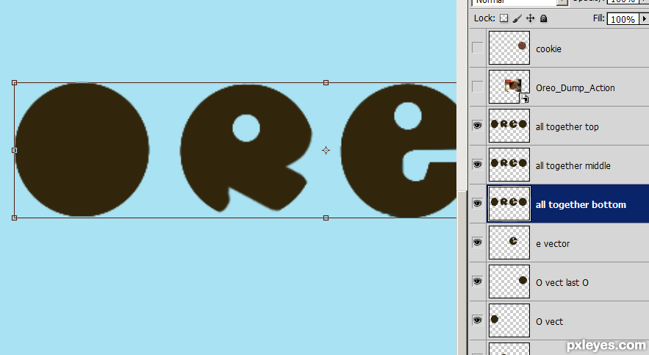Click the smart object badge on Oreo_Dump_Action
649x355 pixels.
(x=524, y=98)
